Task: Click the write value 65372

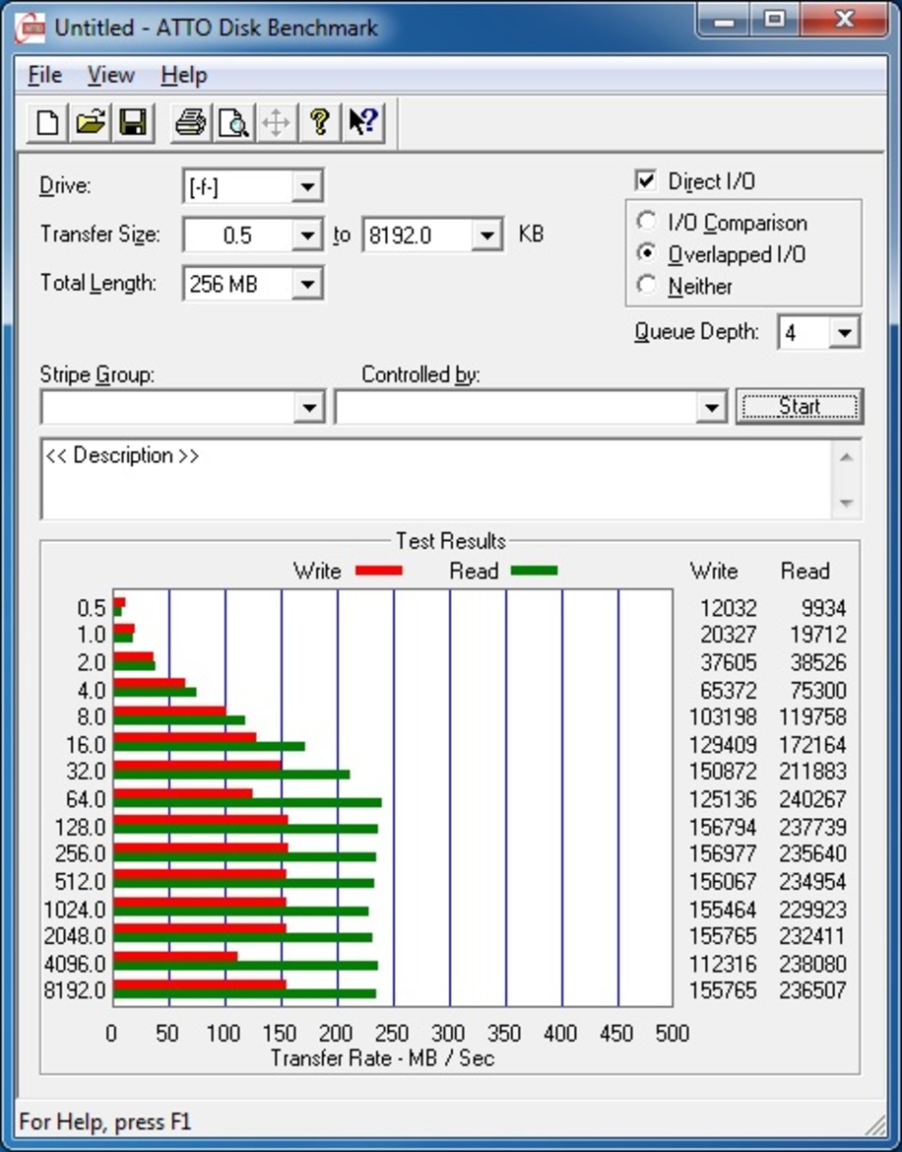Action: [x=728, y=691]
